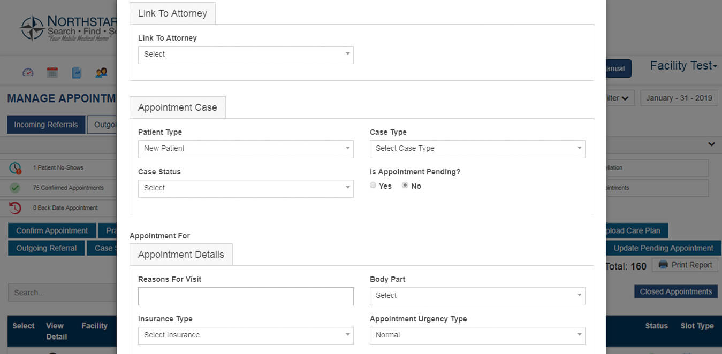Click the Confirmed Appointments green checkmark icon

point(15,188)
